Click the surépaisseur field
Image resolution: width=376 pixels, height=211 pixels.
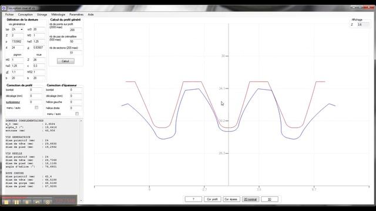[x=36, y=102]
